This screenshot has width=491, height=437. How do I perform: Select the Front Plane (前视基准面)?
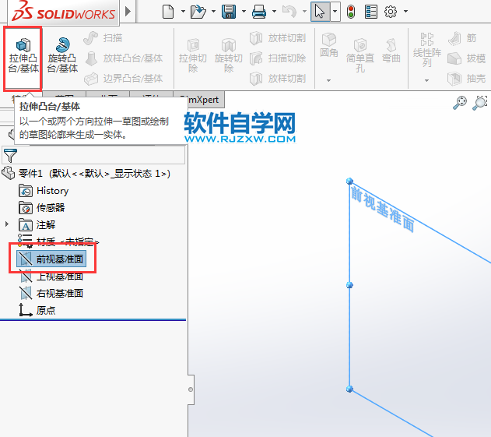[51, 259]
